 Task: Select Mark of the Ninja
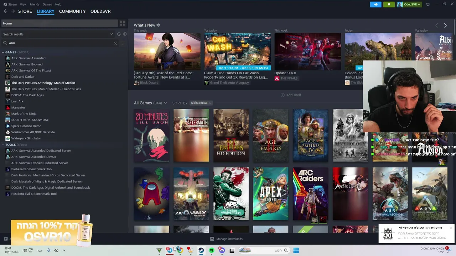[x=24, y=114]
